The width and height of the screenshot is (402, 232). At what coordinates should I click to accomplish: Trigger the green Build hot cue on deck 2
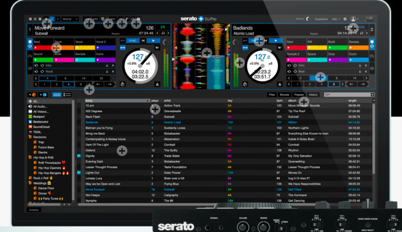[338, 48]
